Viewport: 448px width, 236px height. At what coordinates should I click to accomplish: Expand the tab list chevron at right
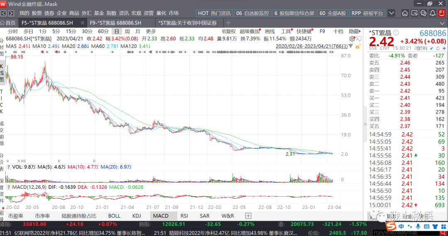click(x=443, y=23)
